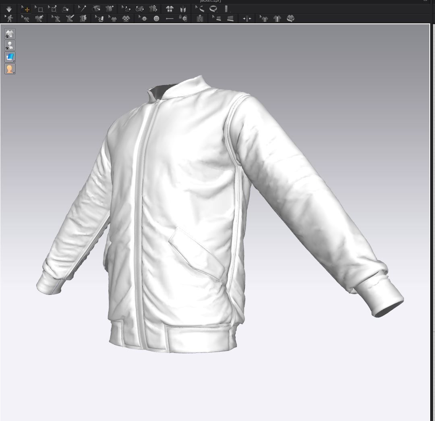This screenshot has height=421, width=435.
Task: Click the Fold Arrangement cube-arrow icon
Action: 66,9
